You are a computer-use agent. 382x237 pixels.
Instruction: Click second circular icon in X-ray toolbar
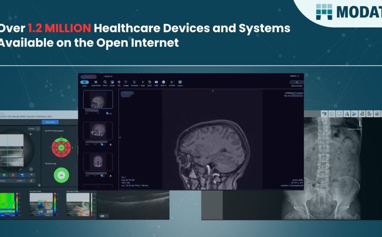[x=332, y=114]
